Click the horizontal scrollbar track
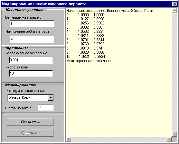 click(119, 139)
